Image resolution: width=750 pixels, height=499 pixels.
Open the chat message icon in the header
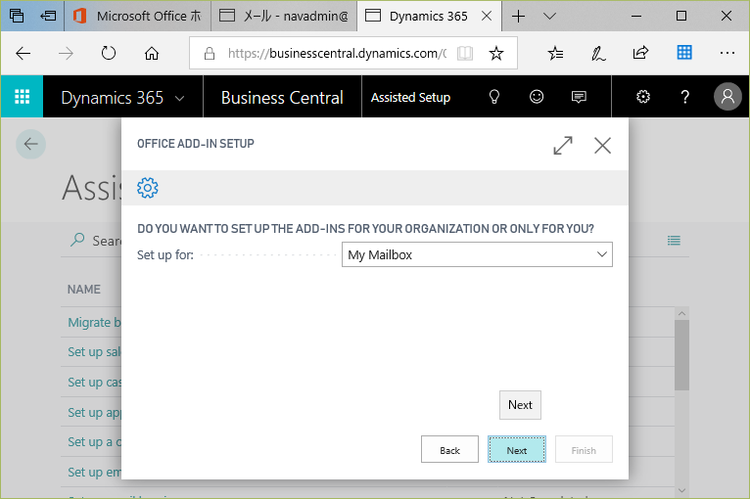point(579,97)
